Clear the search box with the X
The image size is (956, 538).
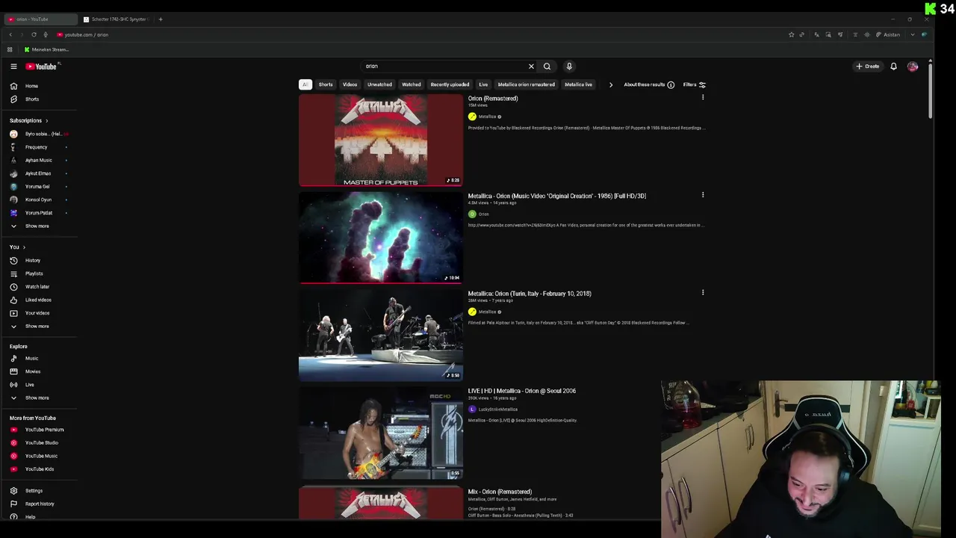(x=531, y=67)
